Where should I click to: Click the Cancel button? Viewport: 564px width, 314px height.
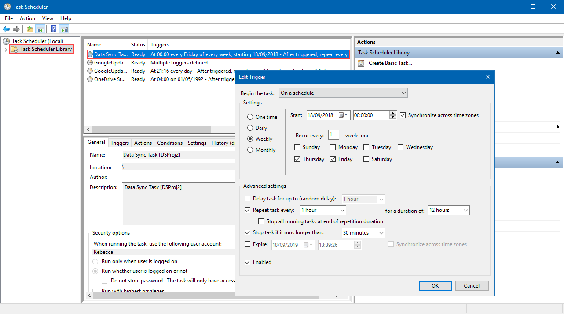tap(472, 285)
